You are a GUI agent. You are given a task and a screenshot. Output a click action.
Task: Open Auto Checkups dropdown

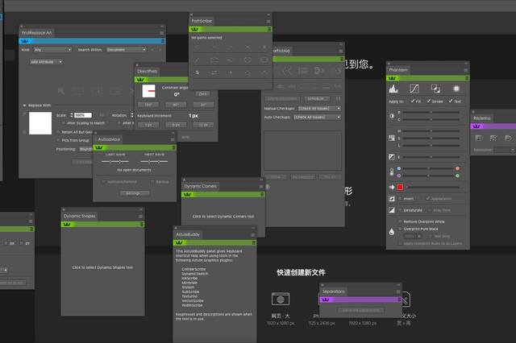pyautogui.click(x=317, y=117)
